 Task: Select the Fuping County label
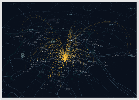(131, 8)
